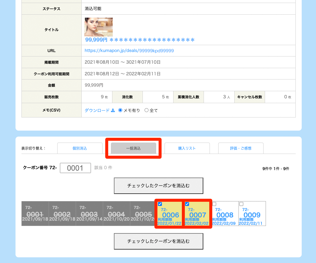Check the coupon 0009 checkbox
Screen dimensions: 316x263
241,204
